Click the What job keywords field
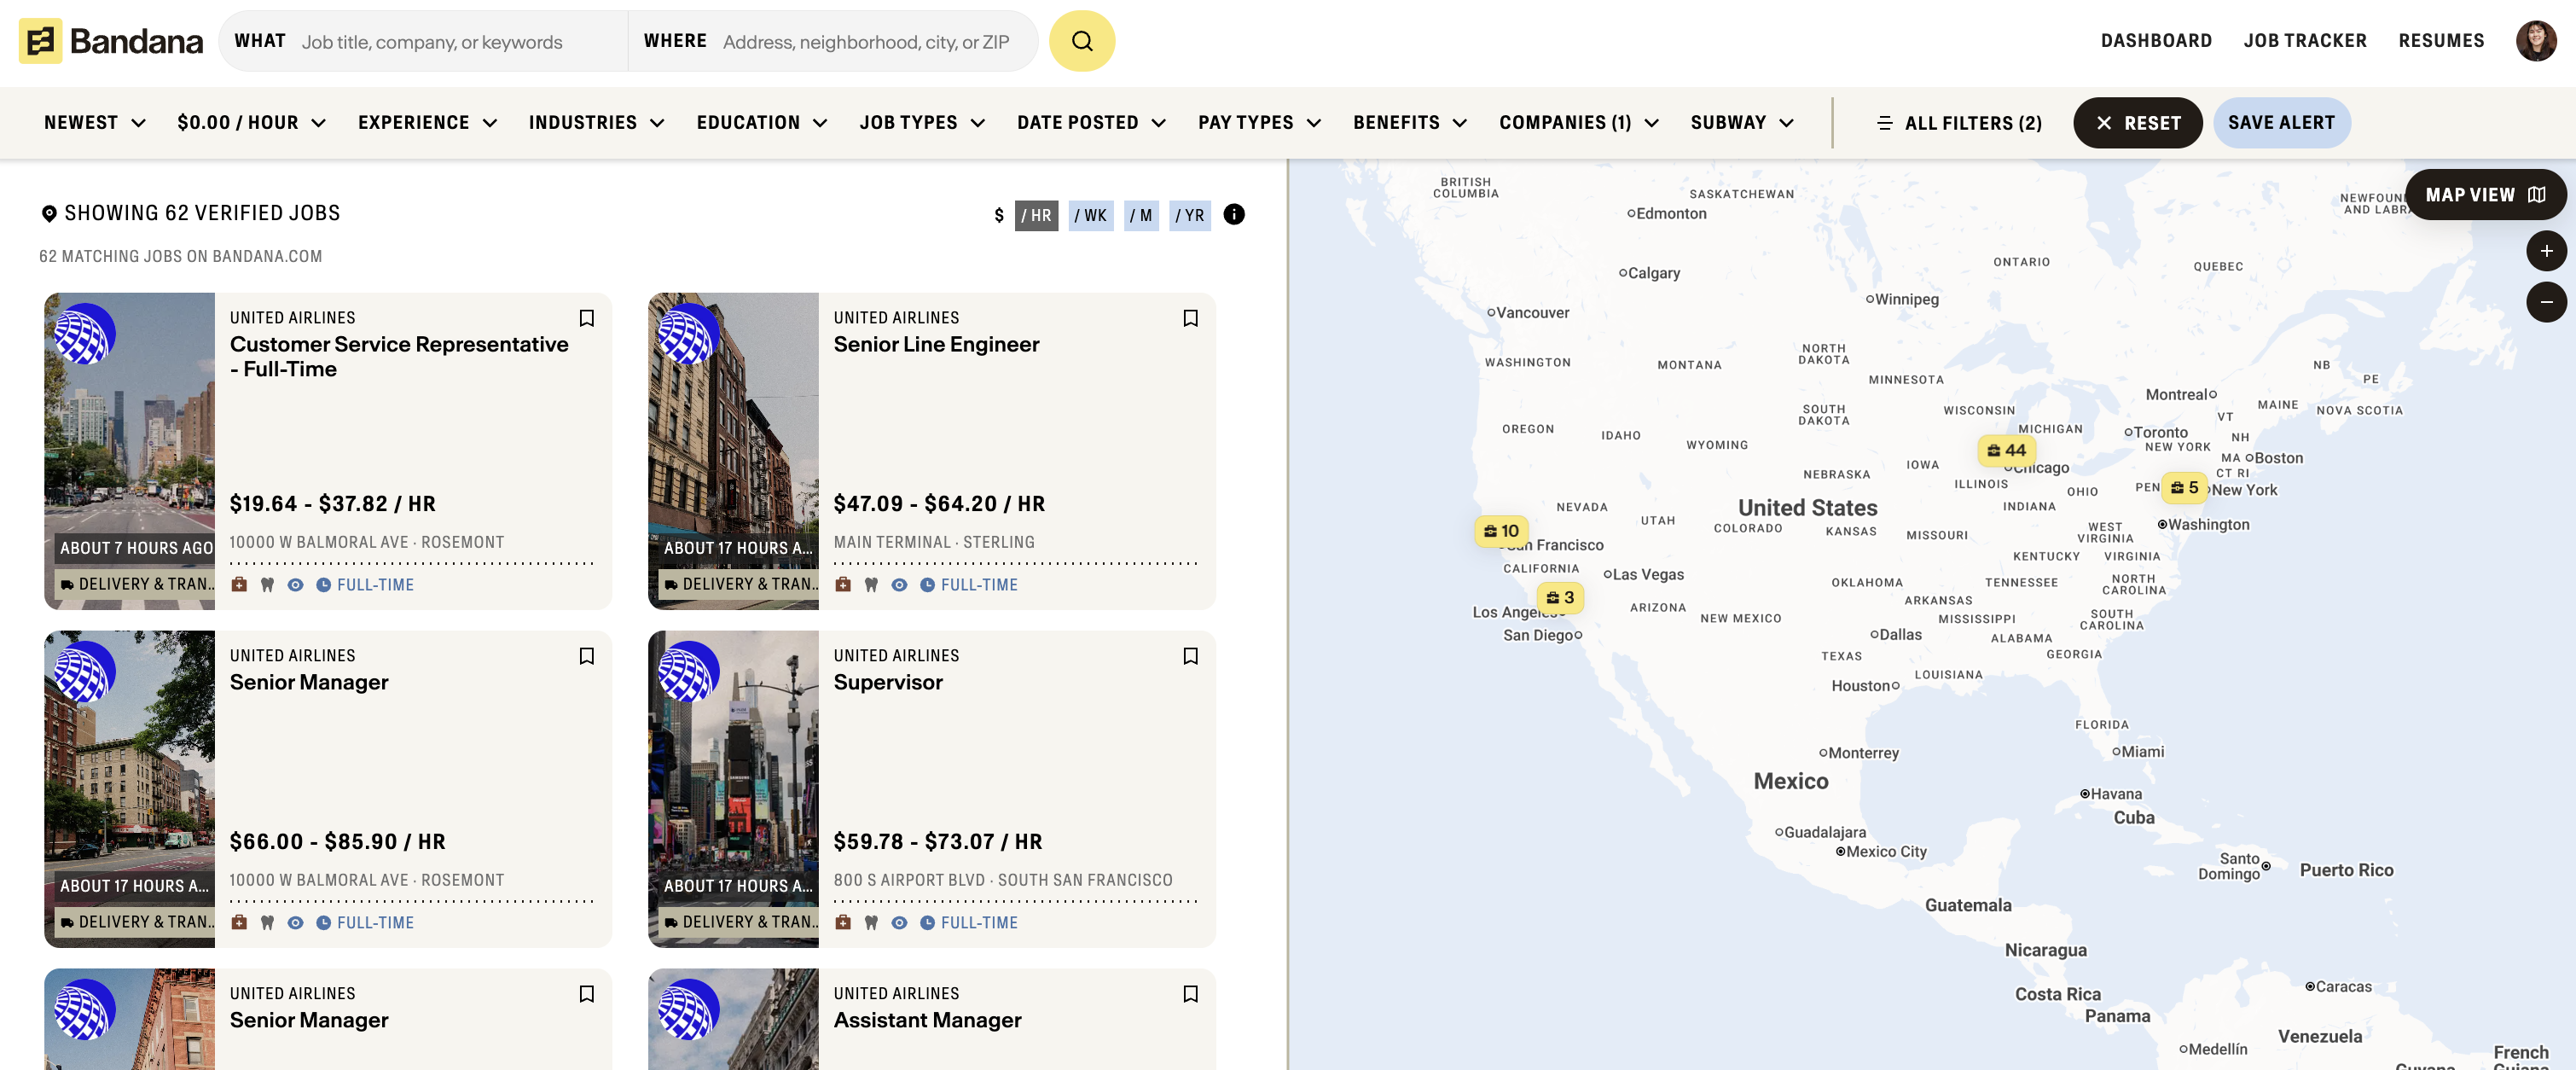Image resolution: width=2576 pixels, height=1070 pixels. [423, 41]
